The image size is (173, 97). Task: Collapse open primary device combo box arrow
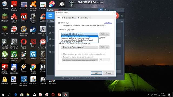pyautogui.click(x=97, y=34)
